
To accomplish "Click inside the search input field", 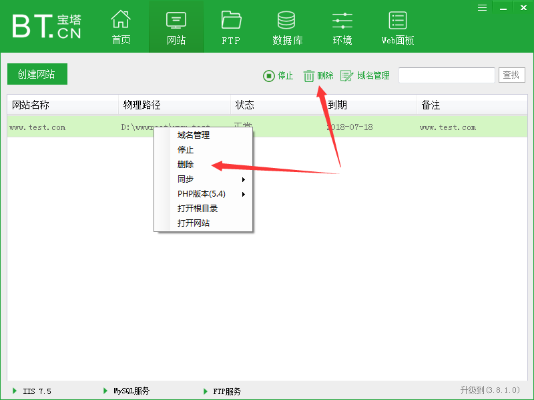I will (446, 75).
